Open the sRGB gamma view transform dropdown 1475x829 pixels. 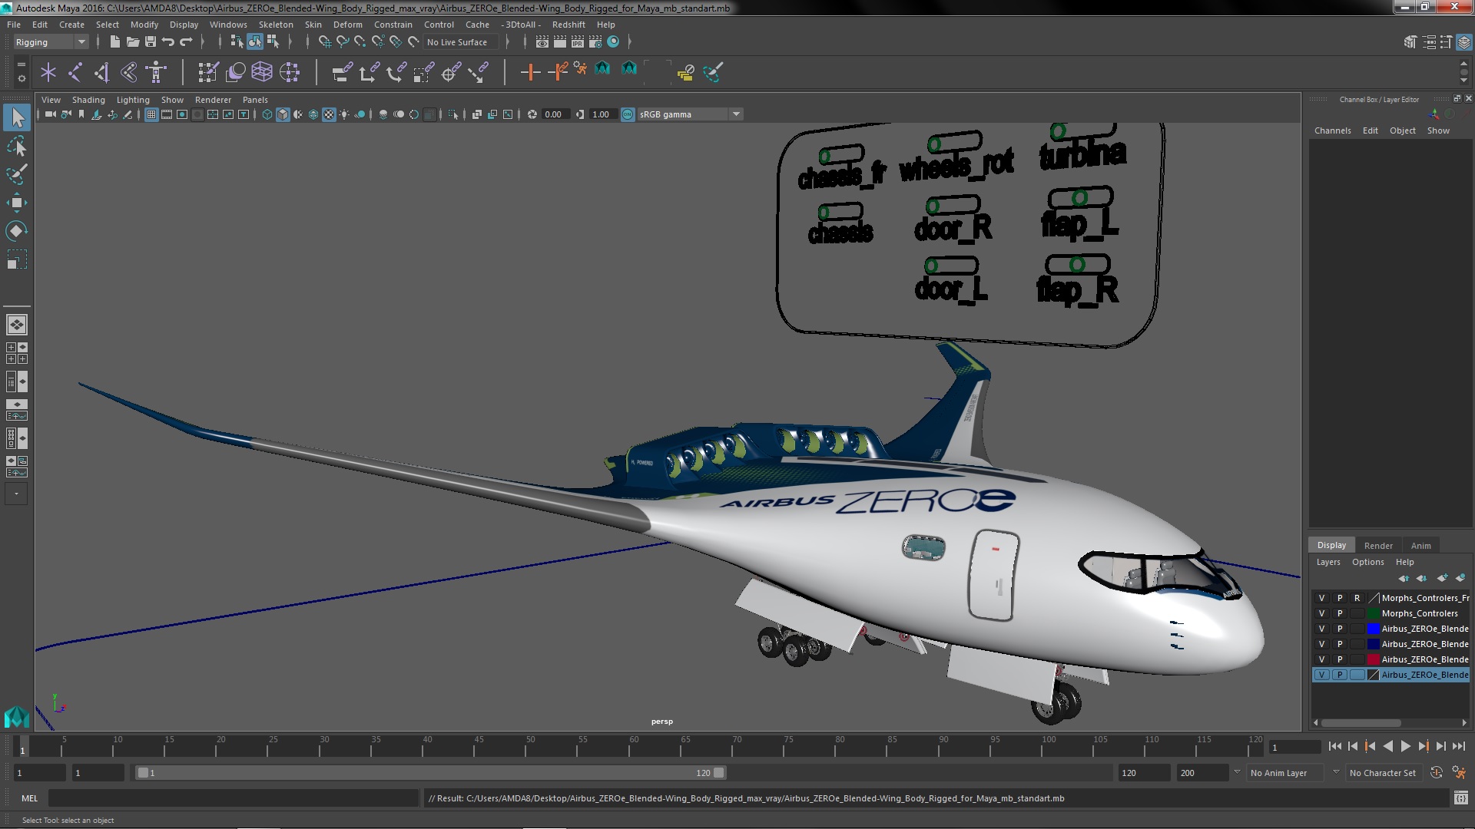(690, 114)
